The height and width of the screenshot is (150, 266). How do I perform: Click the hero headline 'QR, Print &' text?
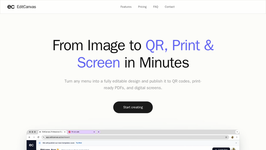pyautogui.click(x=180, y=45)
